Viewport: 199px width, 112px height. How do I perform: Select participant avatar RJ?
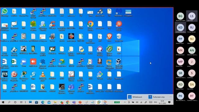click(x=192, y=28)
